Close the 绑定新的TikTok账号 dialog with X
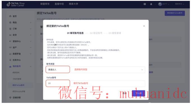The width and height of the screenshot is (191, 104). pos(144,26)
